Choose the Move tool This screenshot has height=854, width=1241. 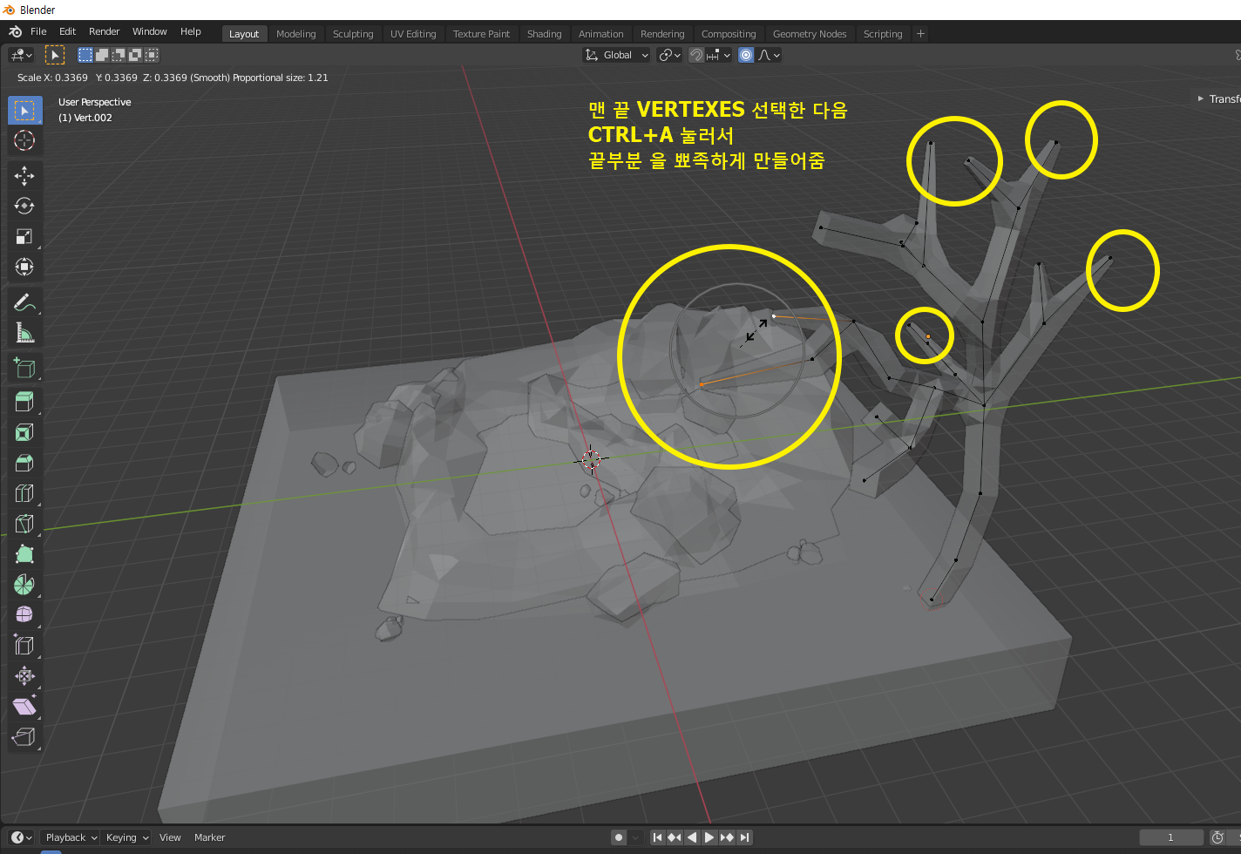(24, 176)
